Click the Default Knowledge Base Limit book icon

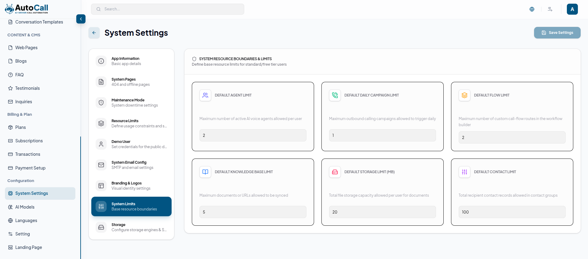coord(205,172)
